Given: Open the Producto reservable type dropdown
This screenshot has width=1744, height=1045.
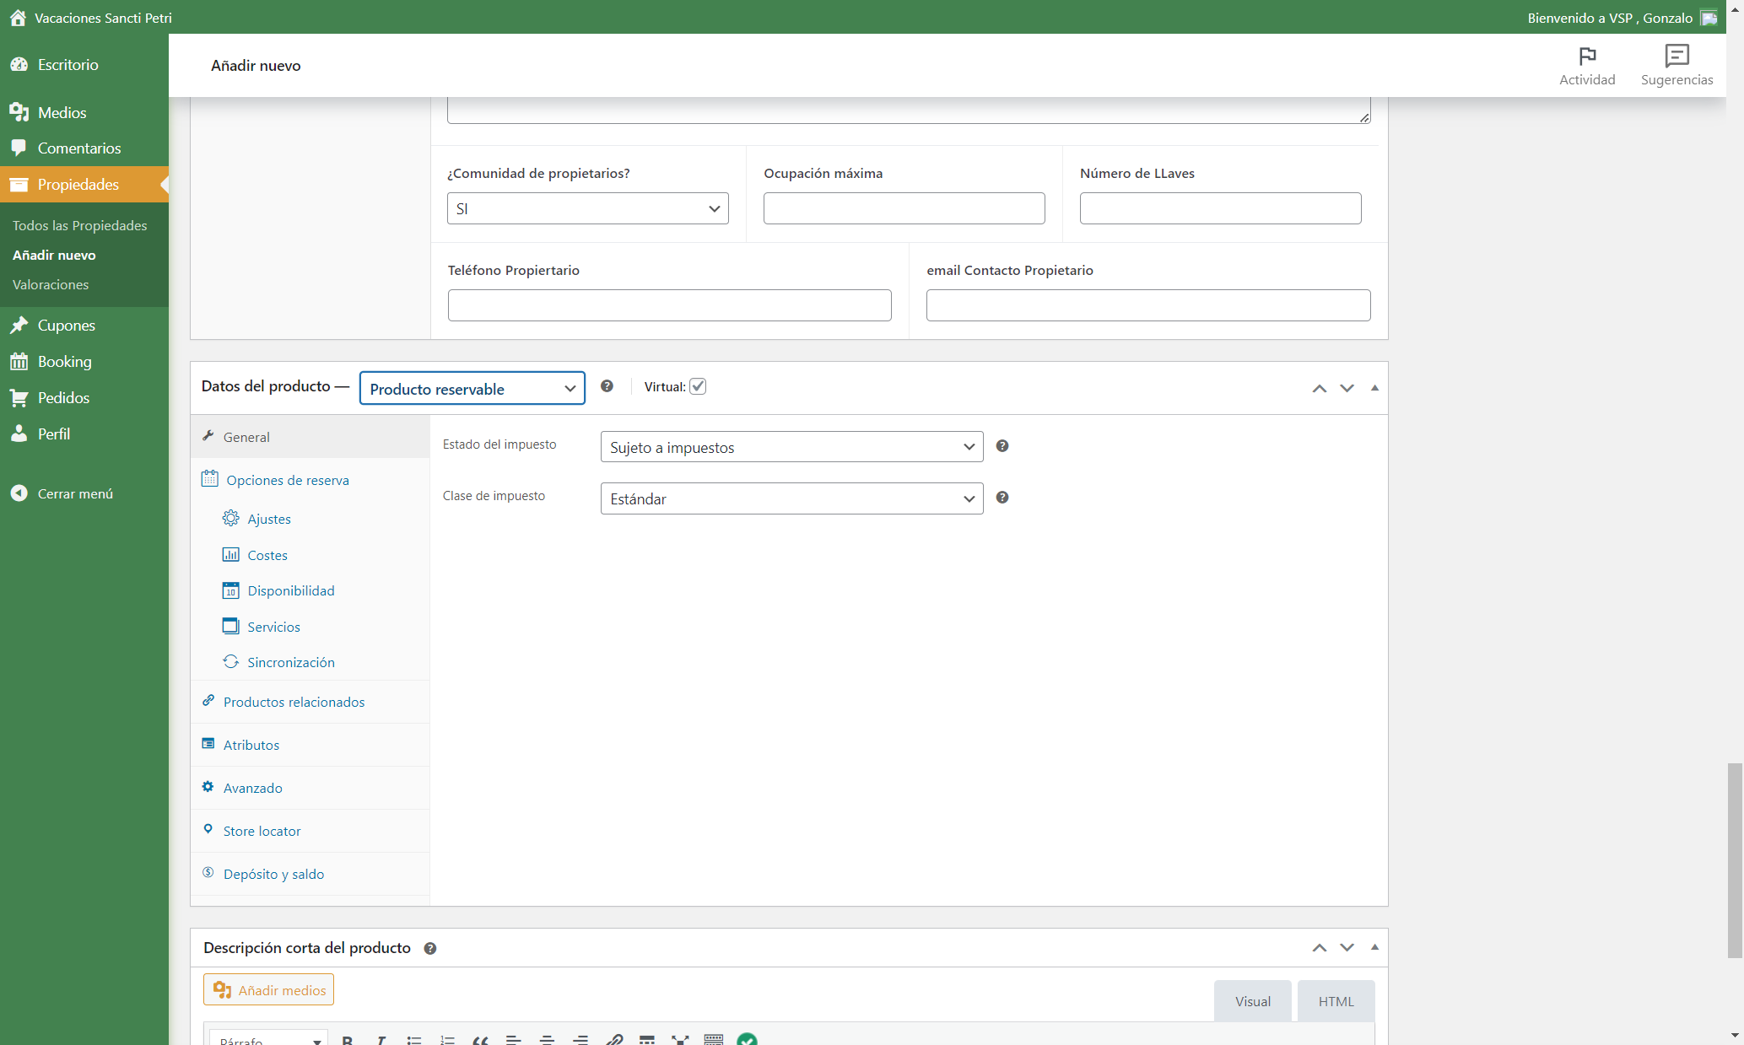Looking at the screenshot, I should [x=472, y=388].
